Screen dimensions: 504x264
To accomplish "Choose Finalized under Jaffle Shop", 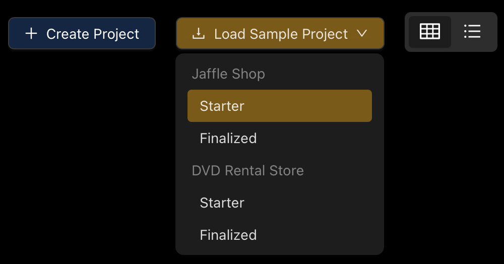I will pos(280,139).
